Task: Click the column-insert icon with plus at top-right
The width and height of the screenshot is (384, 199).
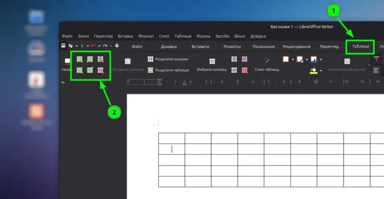Action: pyautogui.click(x=90, y=70)
